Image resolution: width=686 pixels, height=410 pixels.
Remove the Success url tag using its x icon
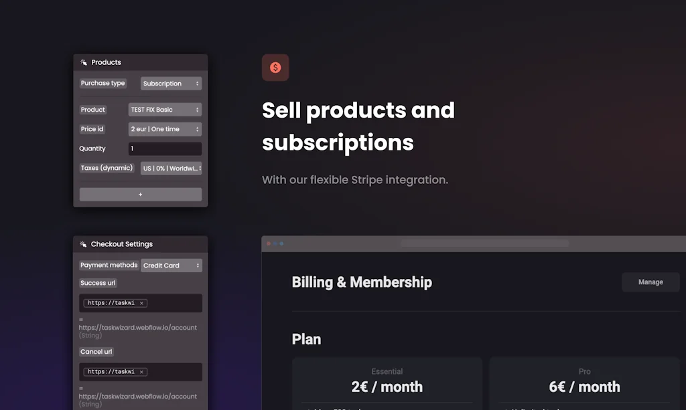point(141,303)
